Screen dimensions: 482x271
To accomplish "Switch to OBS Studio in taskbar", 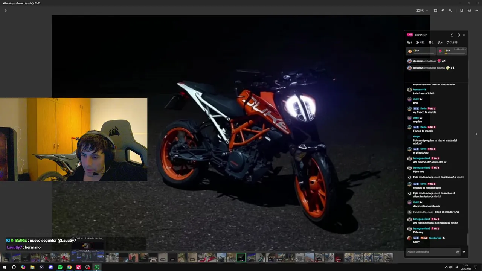I will click(x=88, y=267).
